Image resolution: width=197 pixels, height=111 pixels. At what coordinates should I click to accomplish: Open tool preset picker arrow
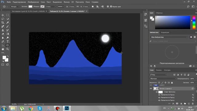click(7, 6)
